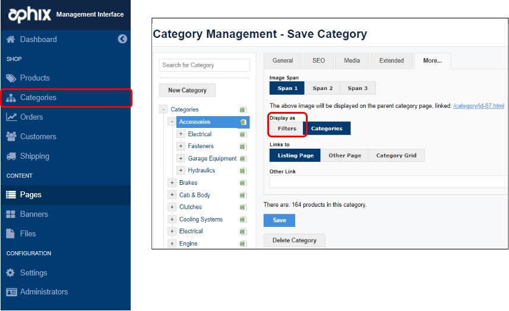
Task: Expand the Electrical subcategory under Accessories
Action: [181, 134]
